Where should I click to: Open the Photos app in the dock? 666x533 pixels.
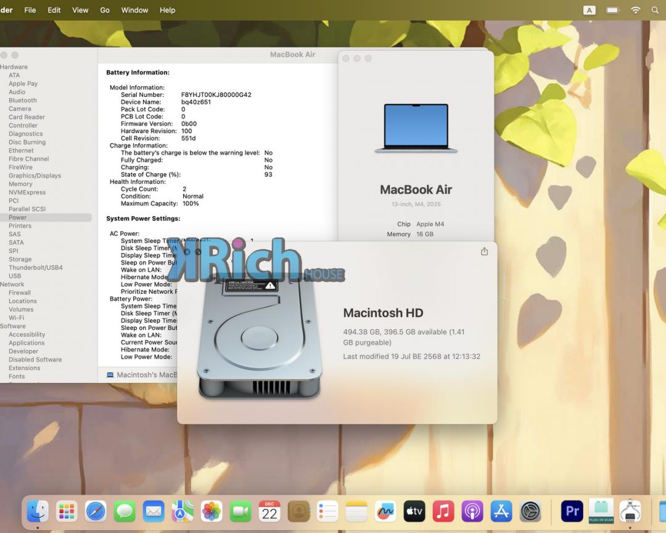click(212, 511)
